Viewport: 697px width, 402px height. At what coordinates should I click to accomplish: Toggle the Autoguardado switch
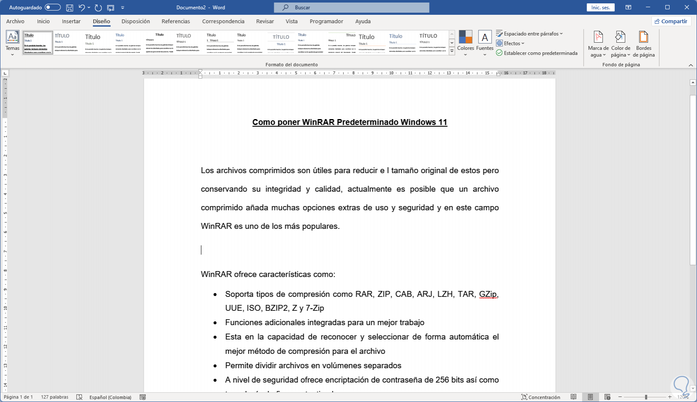(x=53, y=8)
